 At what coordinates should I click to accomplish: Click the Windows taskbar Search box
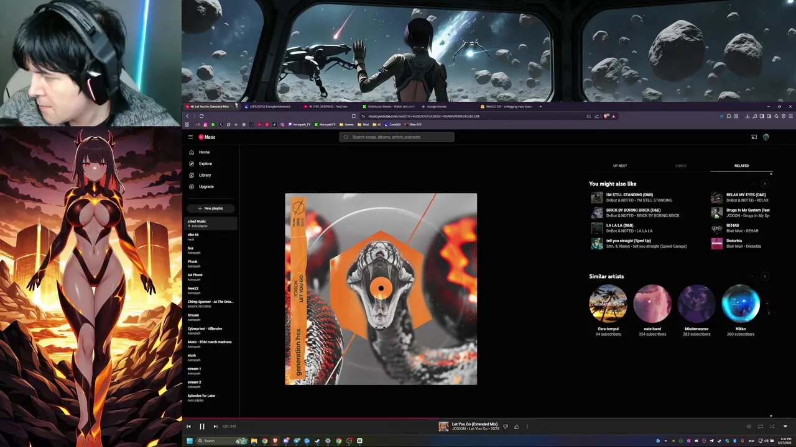click(x=223, y=441)
